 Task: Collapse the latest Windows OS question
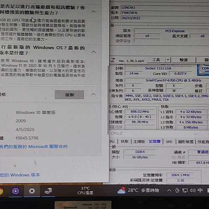tap(94, 52)
